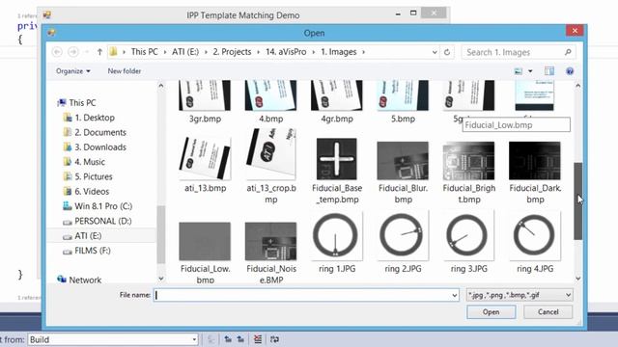The width and height of the screenshot is (618, 347).
Task: Open the Build output source dropdown
Action: pos(113,339)
